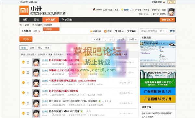Click the blue 广告招租 50元/月 banner
Viewport: 195px width, 118px height.
(158, 91)
